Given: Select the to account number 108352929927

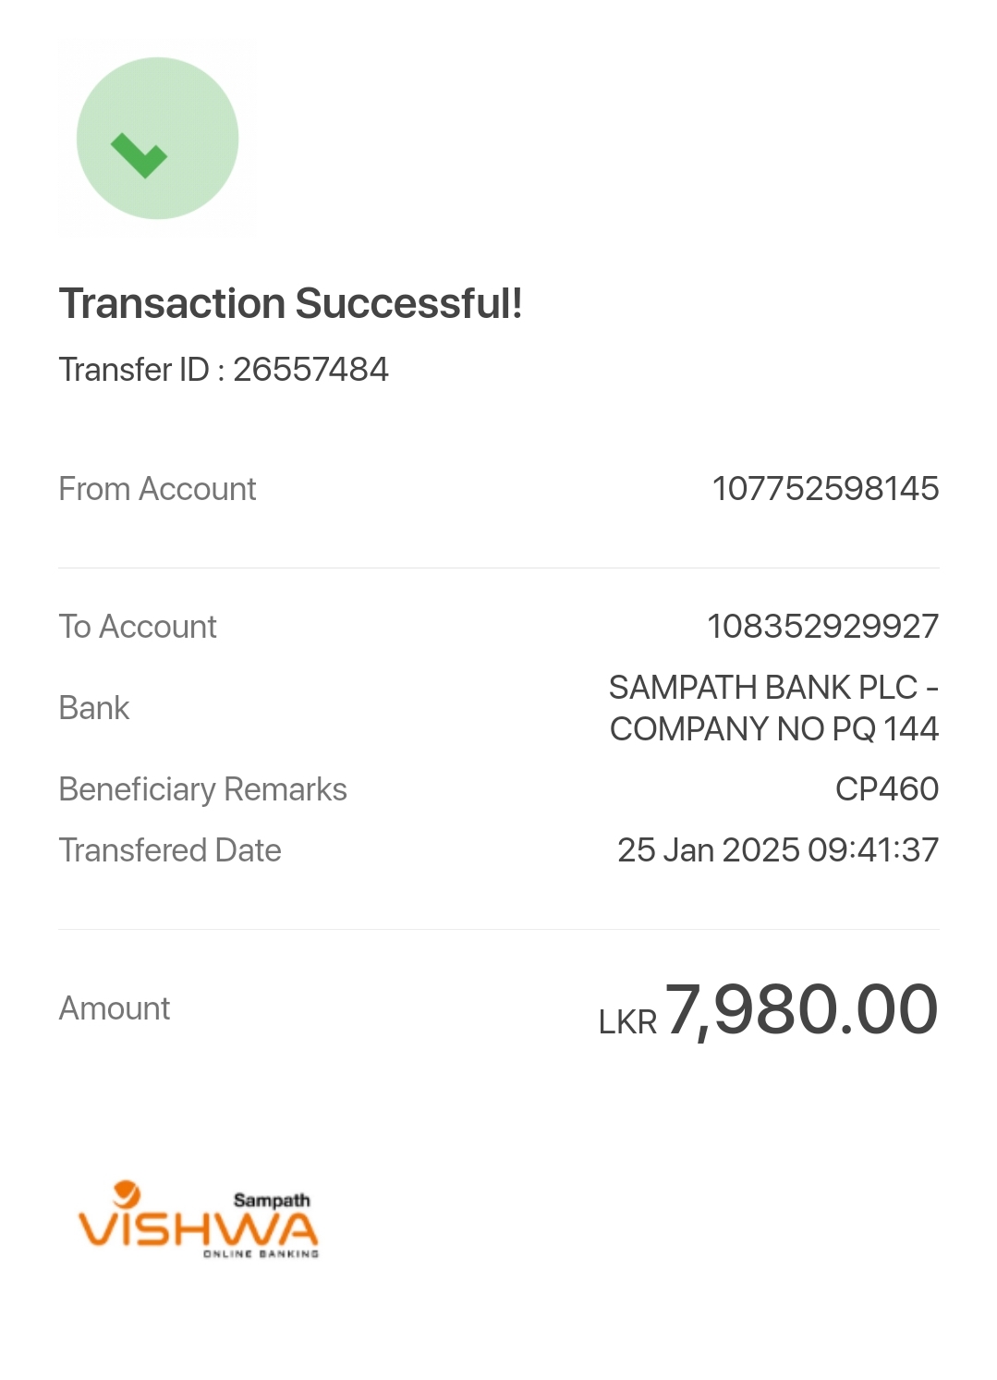Looking at the screenshot, I should click(822, 627).
